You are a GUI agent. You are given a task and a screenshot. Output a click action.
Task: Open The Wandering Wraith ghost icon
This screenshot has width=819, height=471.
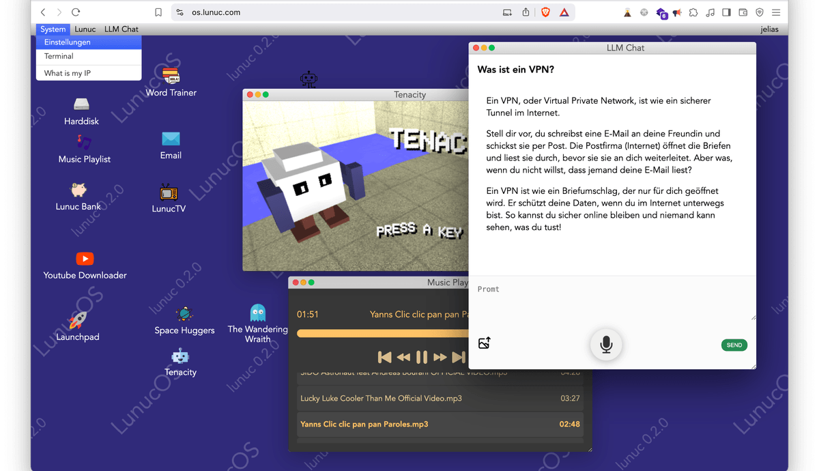[x=257, y=313]
